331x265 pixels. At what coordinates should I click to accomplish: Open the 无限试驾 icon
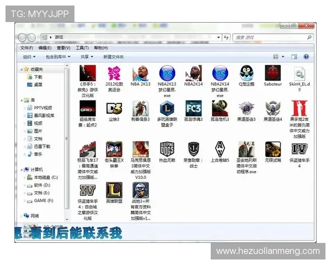click(x=273, y=150)
